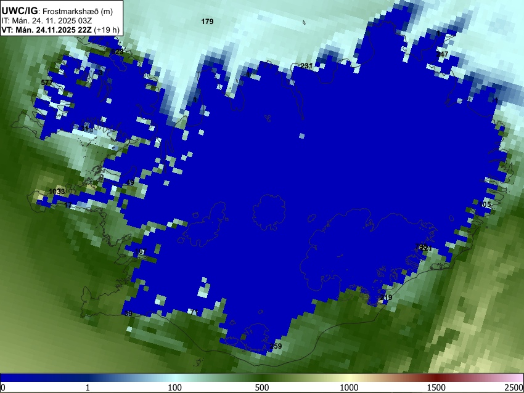
Task: Click the map value '31' in Westfjords
Action: coord(85,129)
